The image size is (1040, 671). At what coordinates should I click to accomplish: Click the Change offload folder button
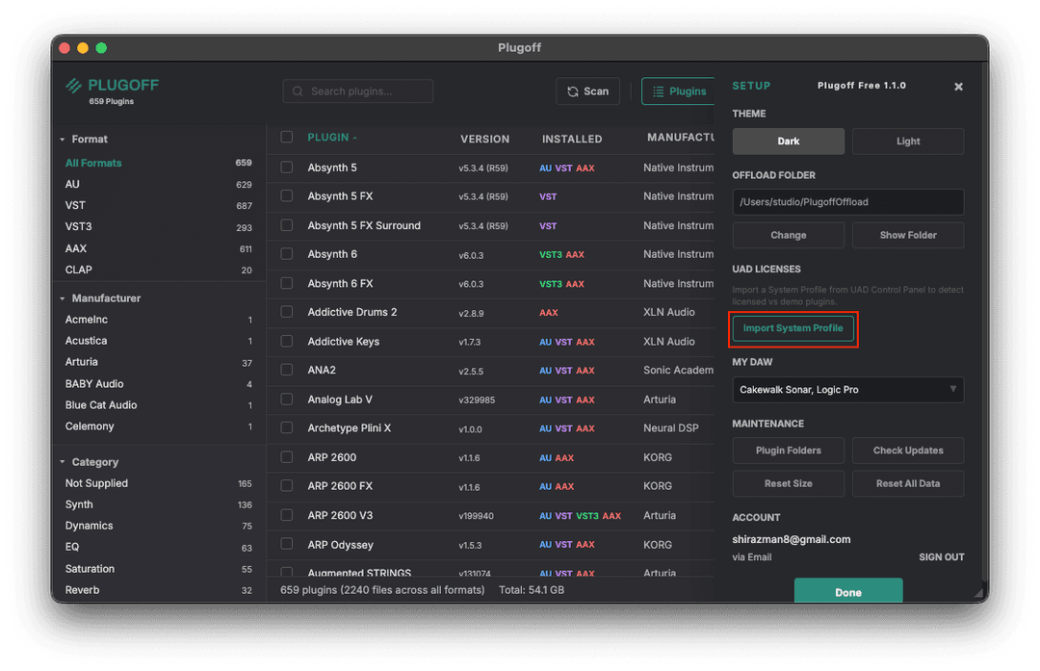[x=788, y=236]
